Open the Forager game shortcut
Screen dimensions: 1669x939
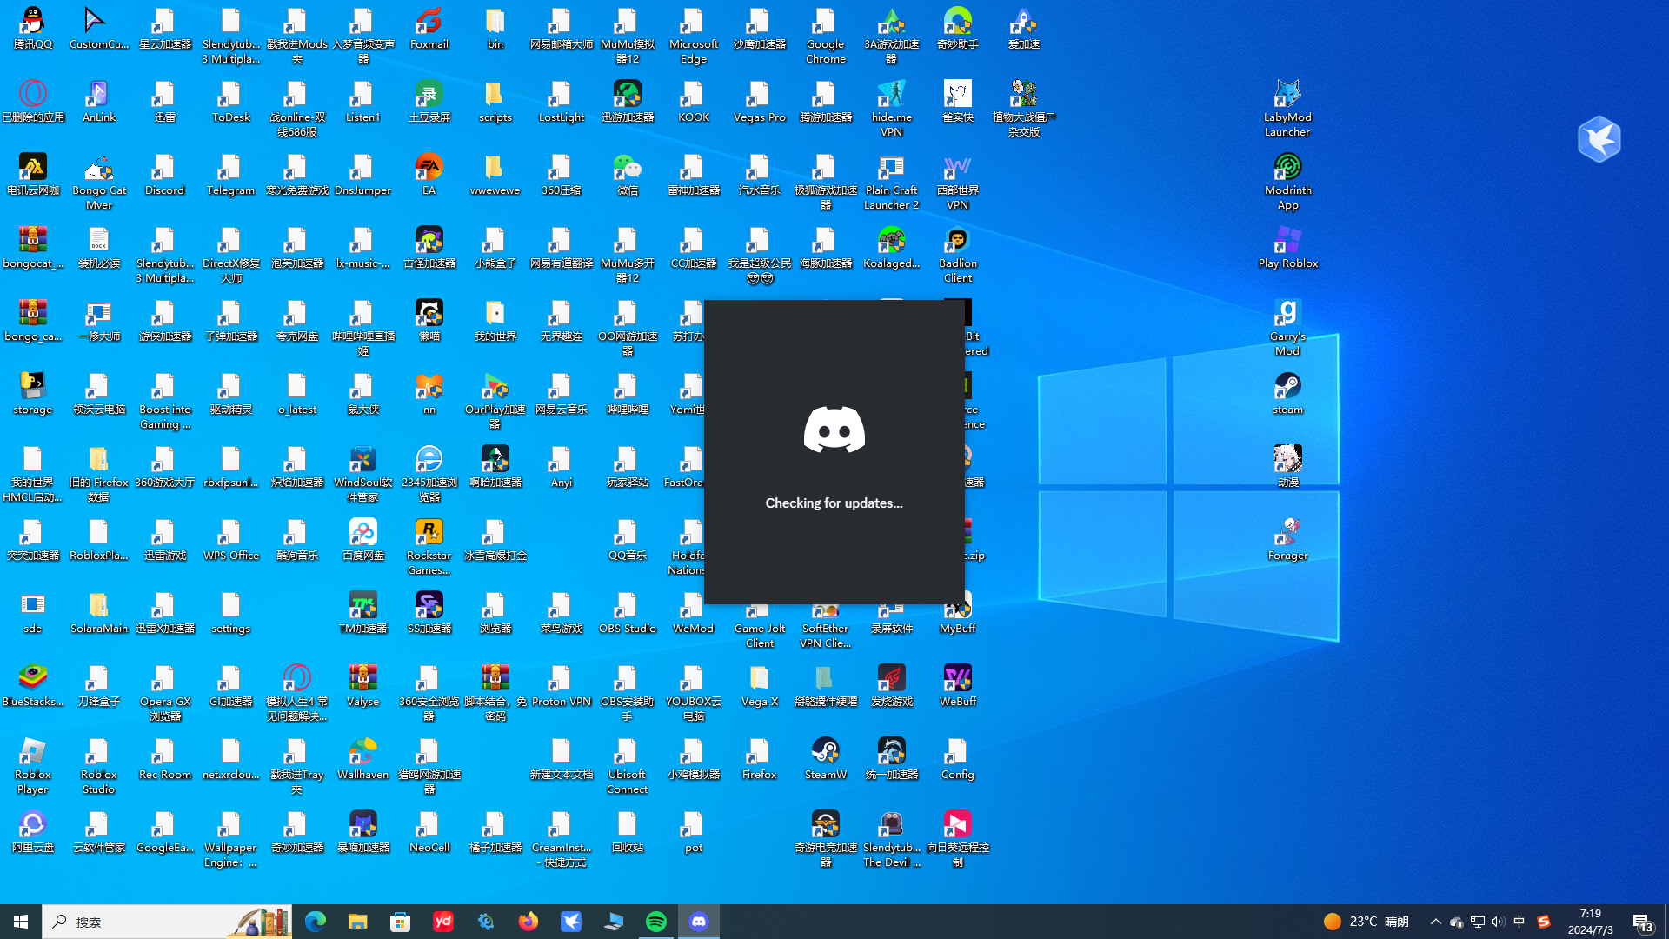[1287, 539]
